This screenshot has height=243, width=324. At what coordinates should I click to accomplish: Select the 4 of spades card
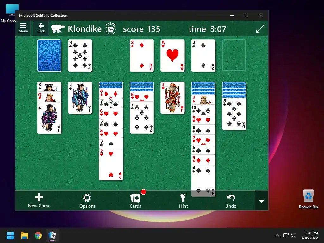pos(203,181)
